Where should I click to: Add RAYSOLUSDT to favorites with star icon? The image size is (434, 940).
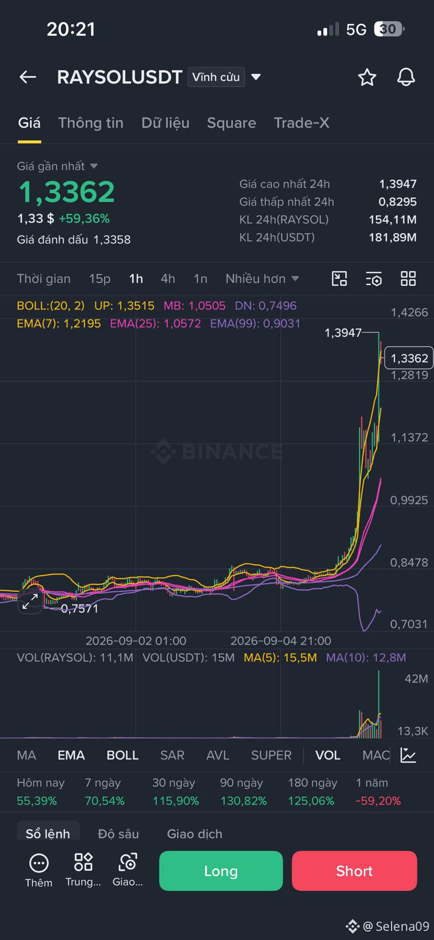tap(367, 77)
